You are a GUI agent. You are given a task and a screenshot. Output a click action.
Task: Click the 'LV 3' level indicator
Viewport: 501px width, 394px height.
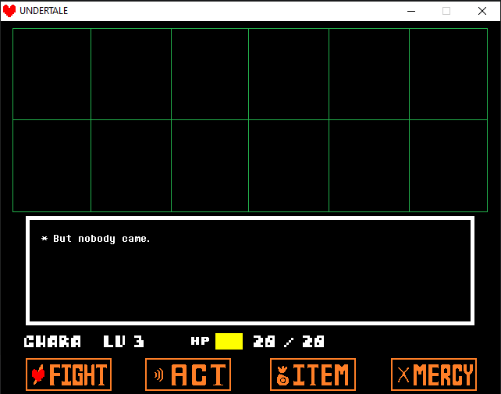coord(123,341)
